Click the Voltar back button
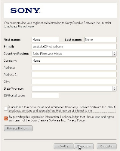120x151 pixels. (63, 146)
